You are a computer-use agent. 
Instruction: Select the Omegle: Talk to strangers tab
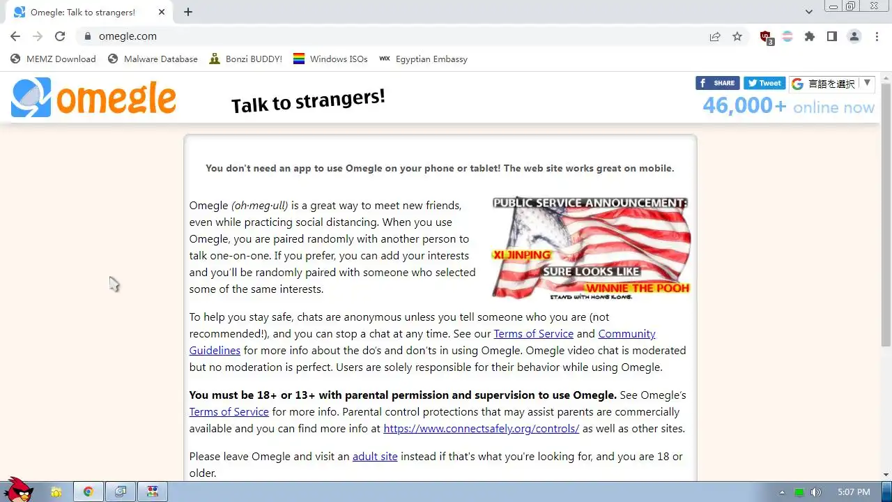[89, 13]
